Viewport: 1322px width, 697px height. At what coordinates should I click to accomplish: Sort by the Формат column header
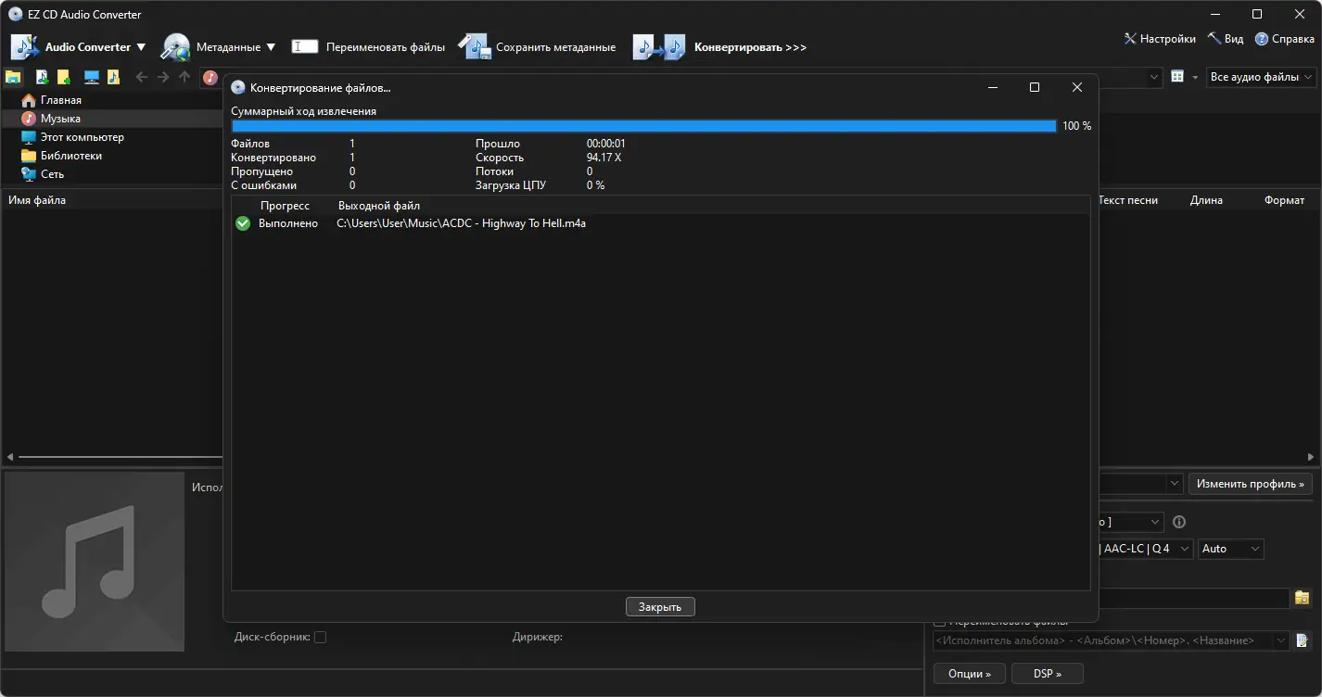click(x=1284, y=200)
